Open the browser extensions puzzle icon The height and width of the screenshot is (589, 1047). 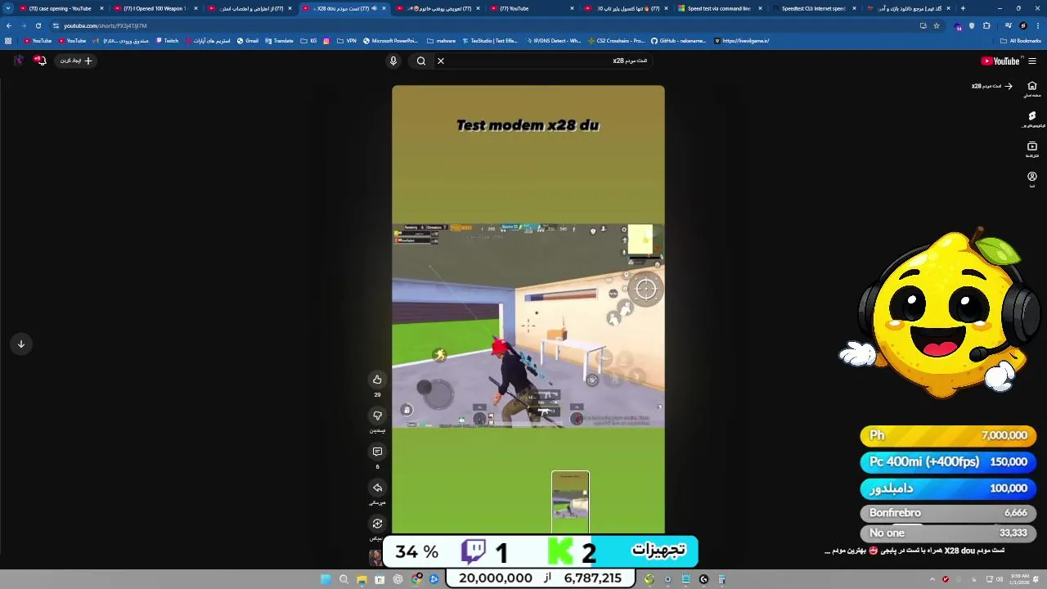[x=986, y=25]
